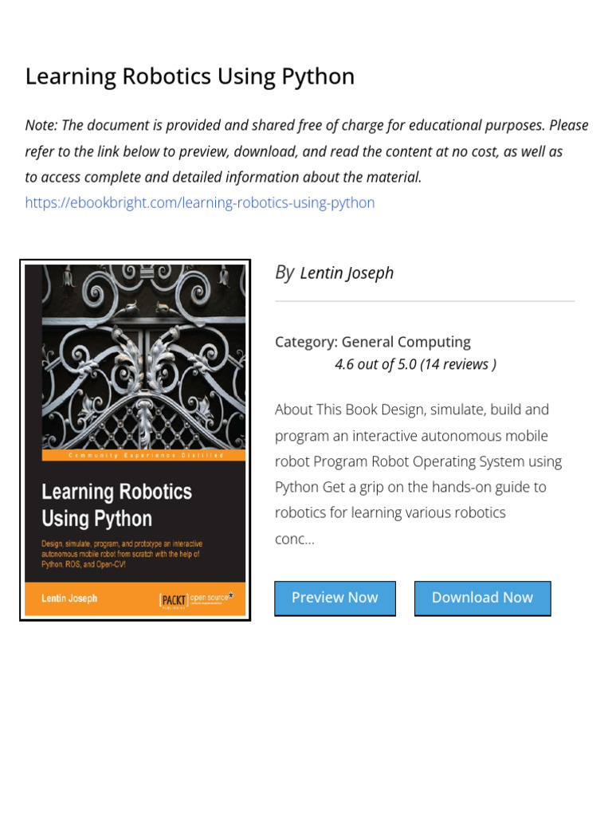Image resolution: width=612 pixels, height=816 pixels.
Task: Select the Category: General Computing label
Action: [373, 342]
